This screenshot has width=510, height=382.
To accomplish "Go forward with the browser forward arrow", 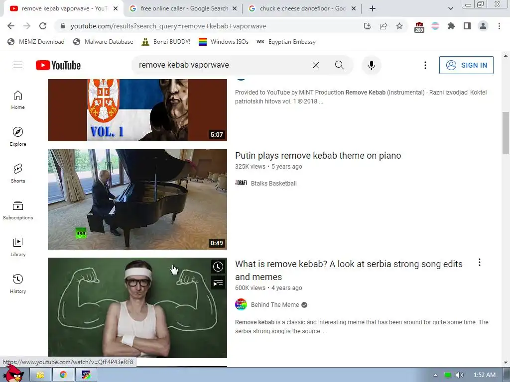I will pyautogui.click(x=27, y=26).
